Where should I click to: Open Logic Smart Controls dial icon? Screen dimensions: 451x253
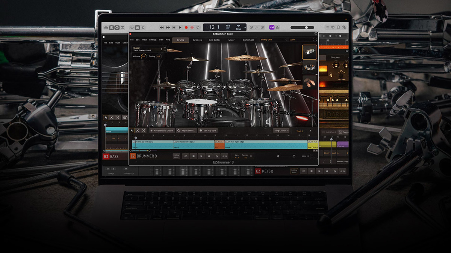click(132, 27)
